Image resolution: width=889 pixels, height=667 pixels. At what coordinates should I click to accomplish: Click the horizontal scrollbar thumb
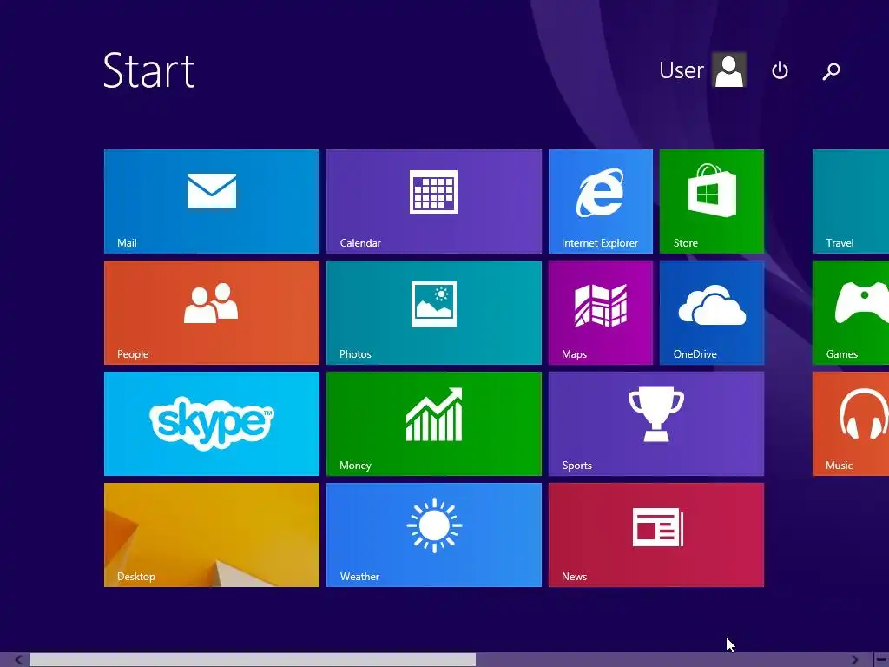(x=253, y=660)
